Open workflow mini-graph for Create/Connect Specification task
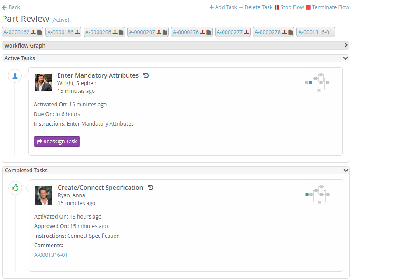Viewport: 397px width, 280px height. pos(317,195)
